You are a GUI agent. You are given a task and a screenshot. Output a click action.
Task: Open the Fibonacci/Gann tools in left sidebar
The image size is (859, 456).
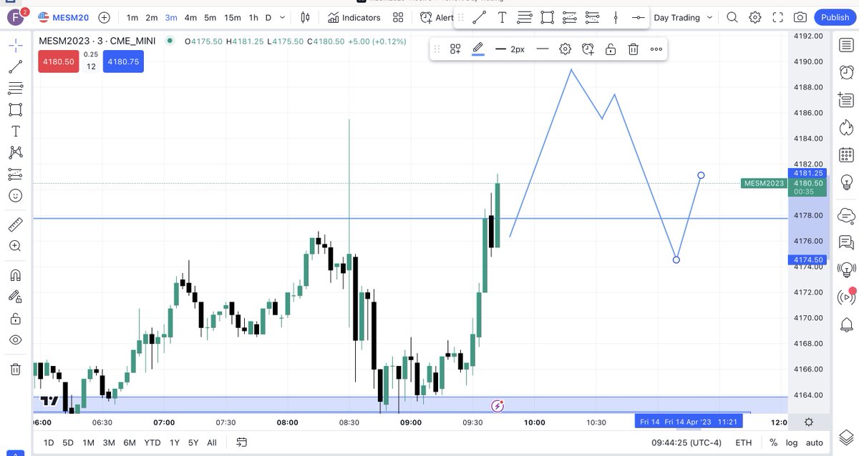point(16,89)
